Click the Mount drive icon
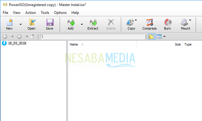Screen dimensions: 202x121 click(185, 24)
